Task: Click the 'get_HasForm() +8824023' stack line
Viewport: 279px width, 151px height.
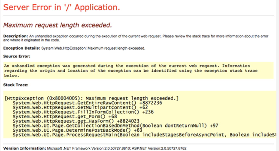Action: coord(76,121)
